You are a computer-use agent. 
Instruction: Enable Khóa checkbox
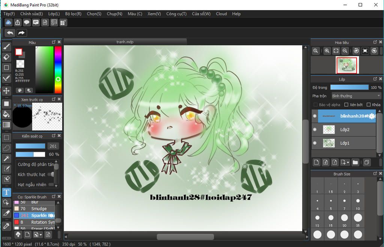369,105
